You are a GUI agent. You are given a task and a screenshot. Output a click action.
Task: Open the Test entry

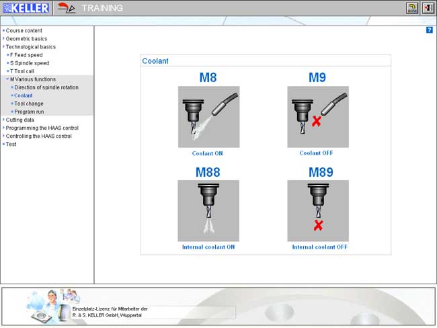11,144
